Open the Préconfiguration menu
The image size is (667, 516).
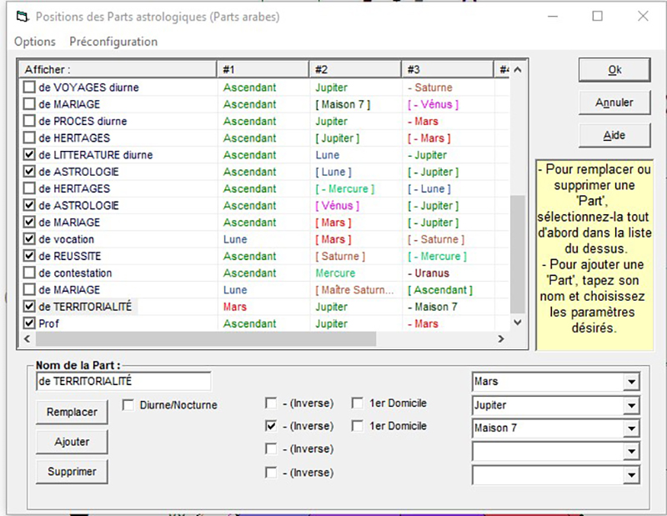113,42
